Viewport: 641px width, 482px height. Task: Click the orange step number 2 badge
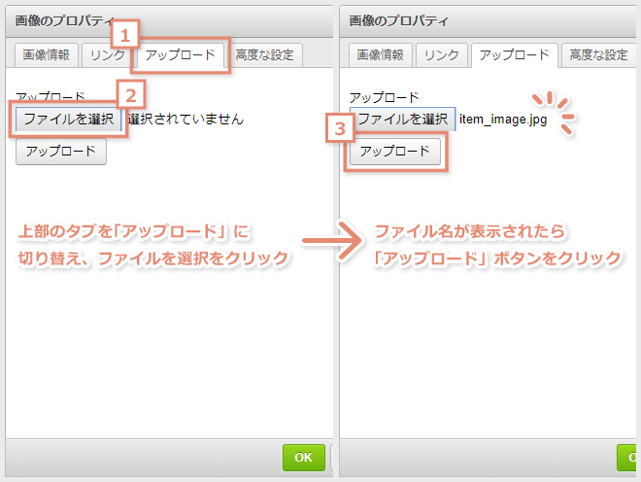131,94
